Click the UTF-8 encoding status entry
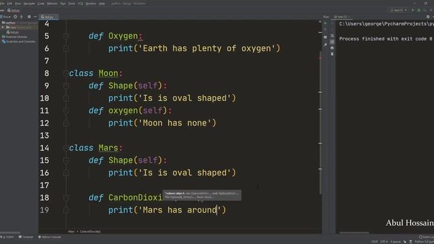 [384, 242]
